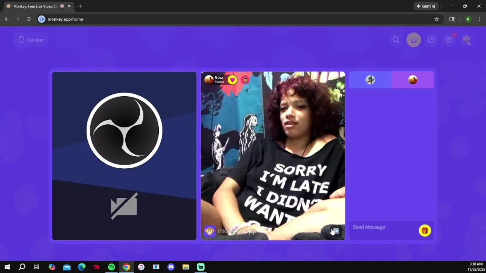Viewport: 486px width, 273px height.
Task: Open the profile avatar icon in header
Action: point(467,40)
